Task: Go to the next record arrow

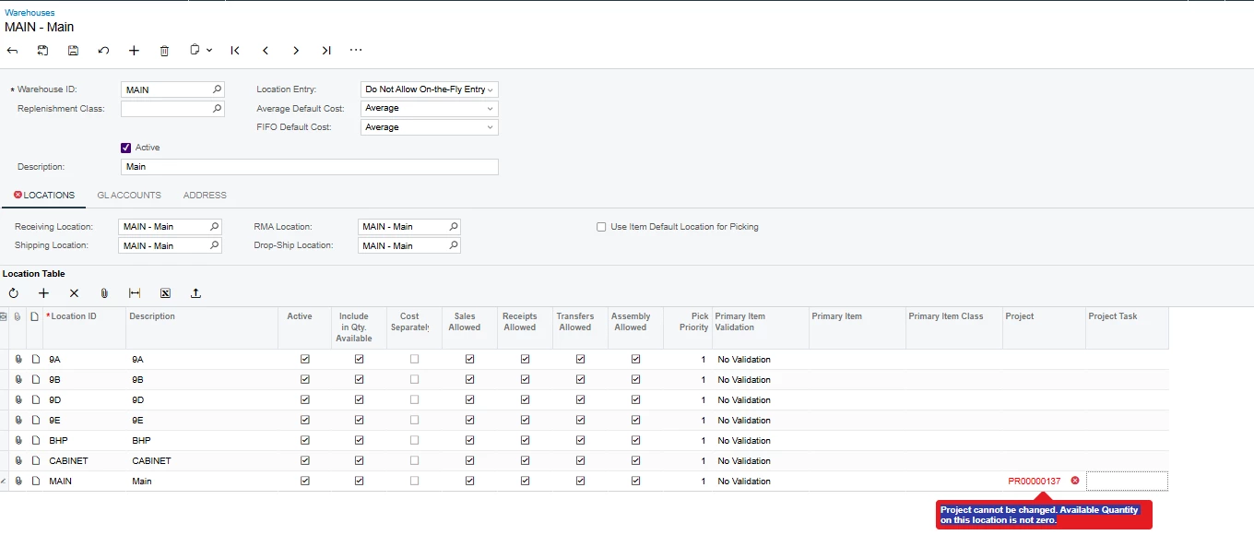Action: [x=296, y=51]
